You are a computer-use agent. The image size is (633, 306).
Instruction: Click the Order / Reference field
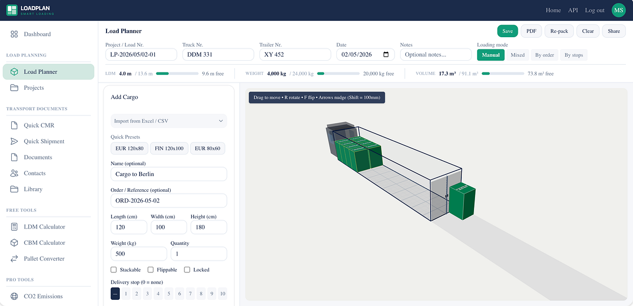[169, 200]
